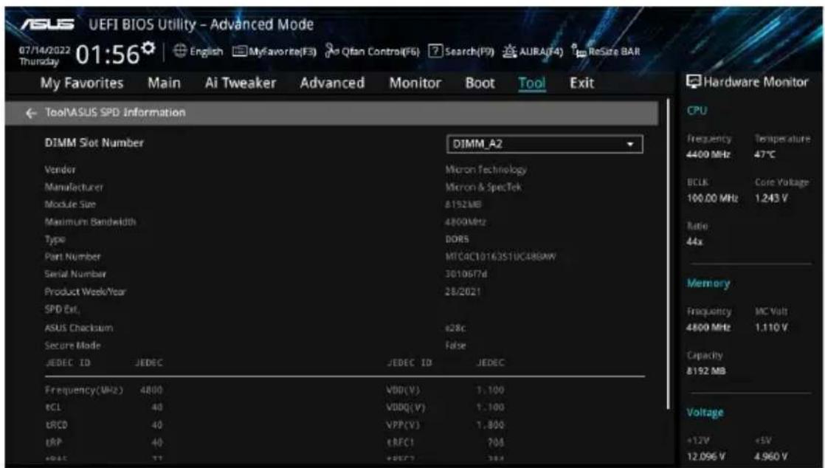Click the 1.110 V MC Volt value
This screenshot has width=825, height=468.
coord(771,328)
